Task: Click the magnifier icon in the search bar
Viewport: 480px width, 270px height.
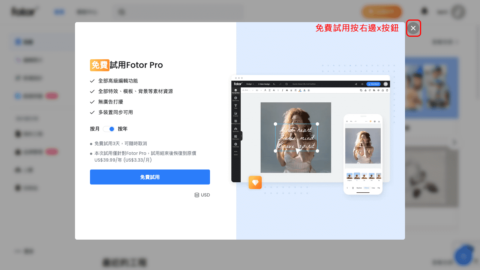Action: point(121,12)
